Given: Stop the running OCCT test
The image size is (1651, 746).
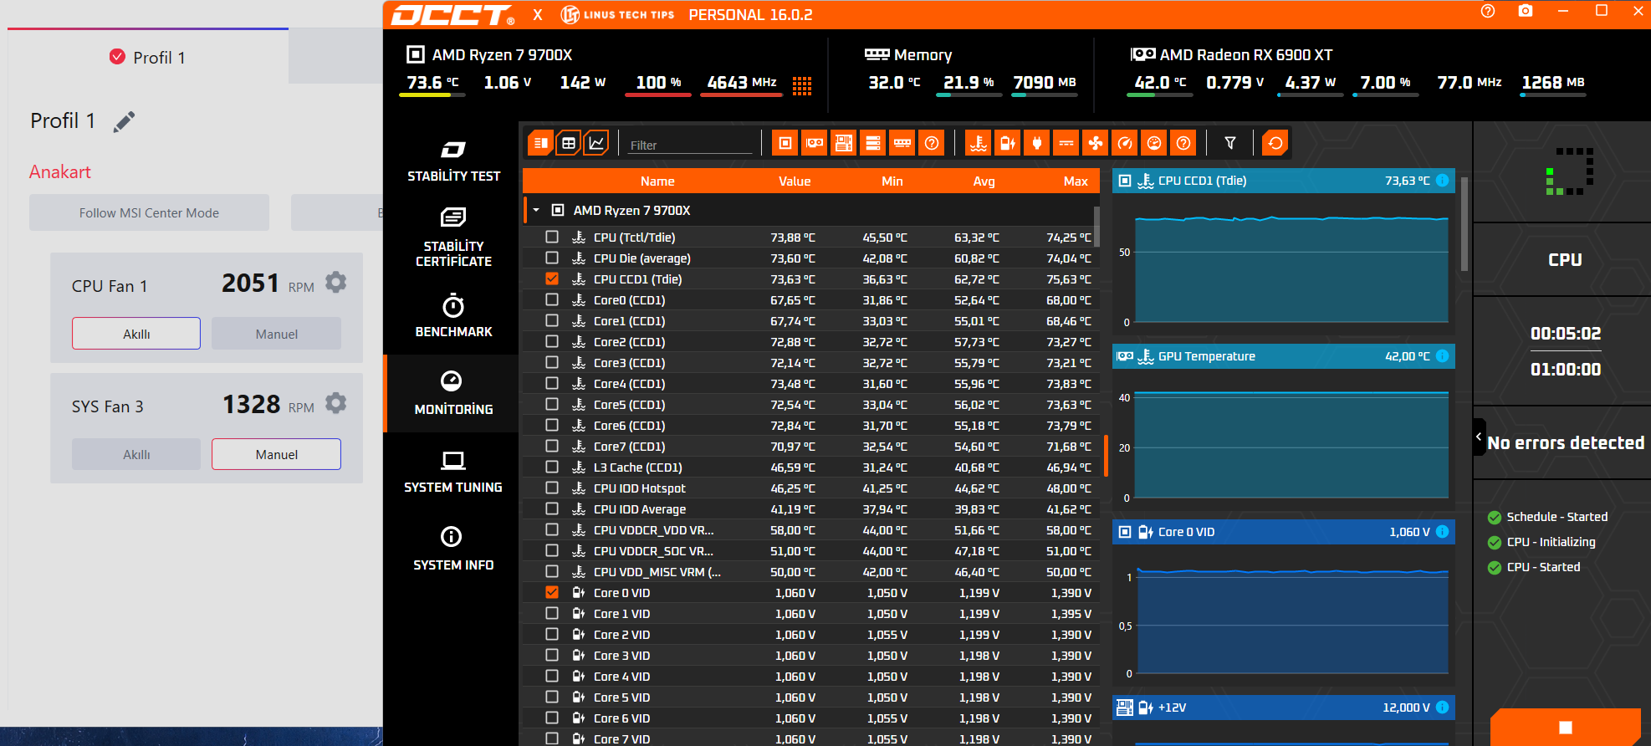Looking at the screenshot, I should point(1566,728).
